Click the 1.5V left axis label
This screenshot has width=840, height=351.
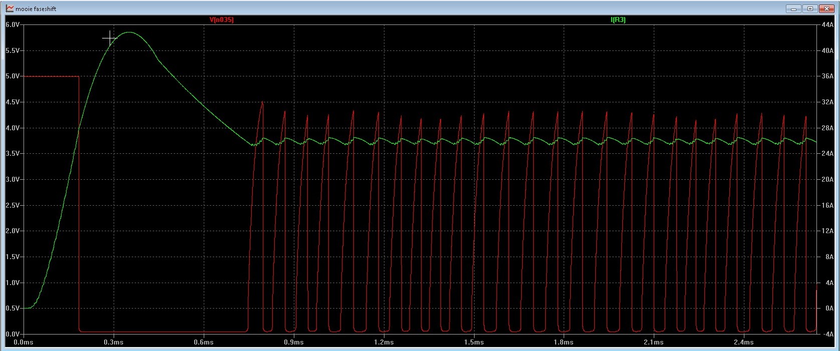[13, 257]
